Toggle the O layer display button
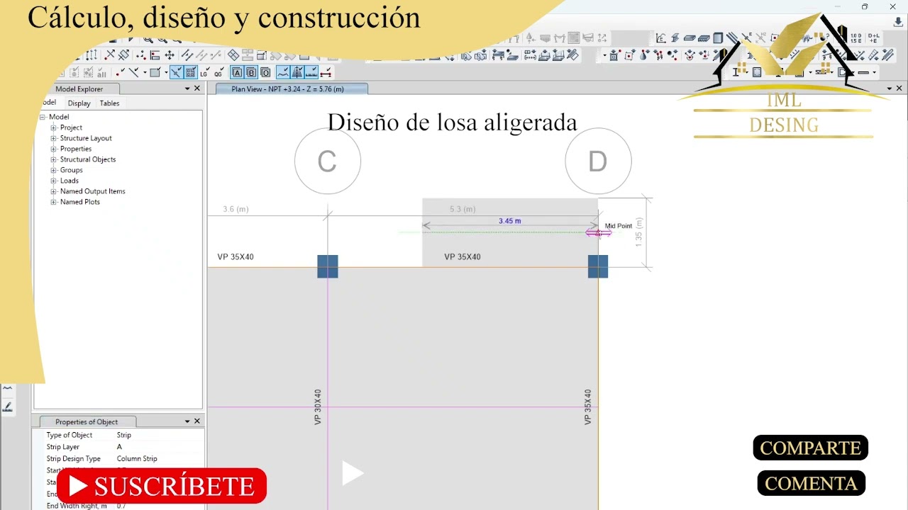The image size is (908, 510). point(265,72)
